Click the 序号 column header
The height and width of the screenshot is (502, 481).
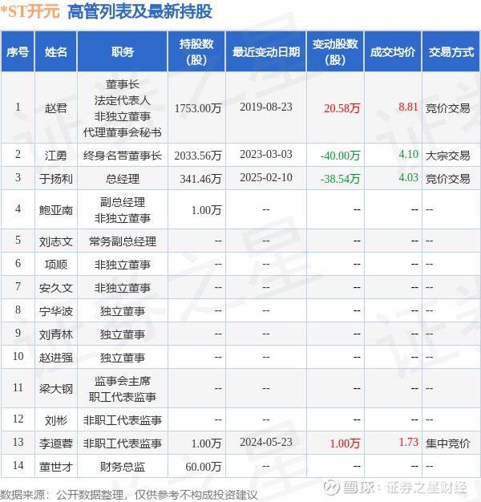18,51
